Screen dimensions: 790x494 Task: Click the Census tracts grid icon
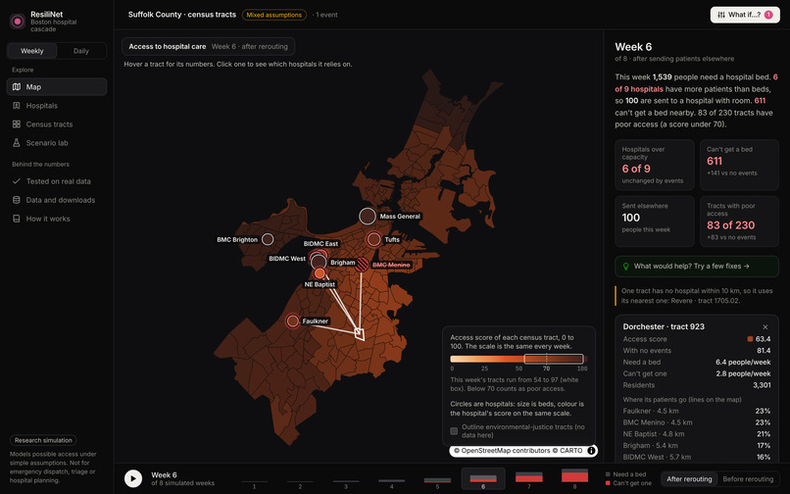16,124
